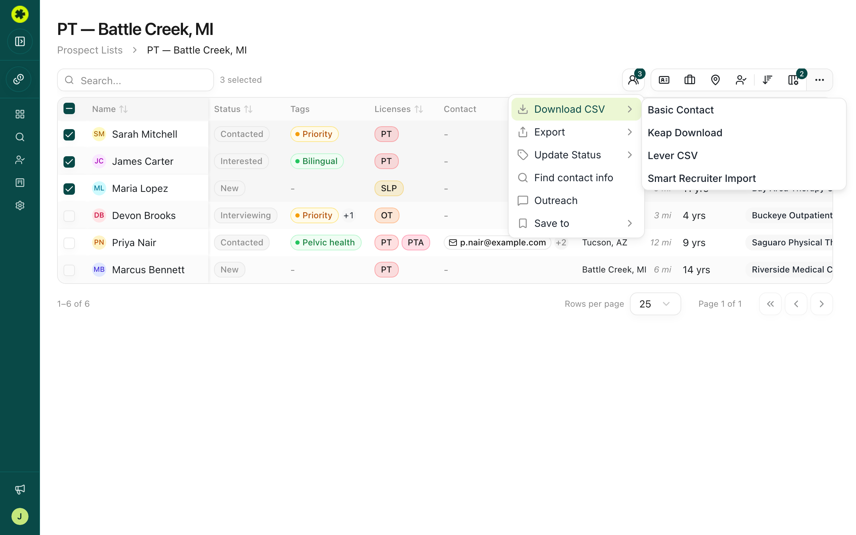Click p.nair@example.com email chip
Viewport: 856px width, 535px height.
(x=498, y=243)
